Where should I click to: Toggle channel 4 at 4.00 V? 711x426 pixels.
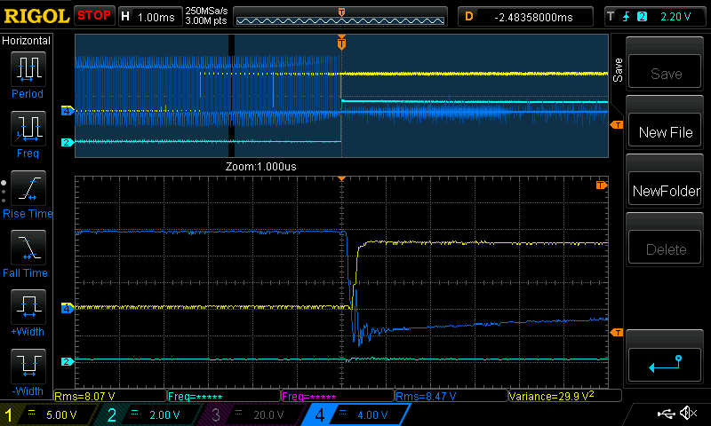coord(349,414)
